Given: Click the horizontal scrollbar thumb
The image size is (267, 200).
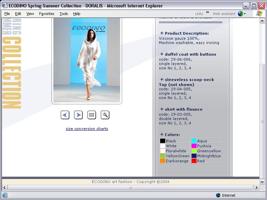Looking at the screenshot, I should 130,188.
